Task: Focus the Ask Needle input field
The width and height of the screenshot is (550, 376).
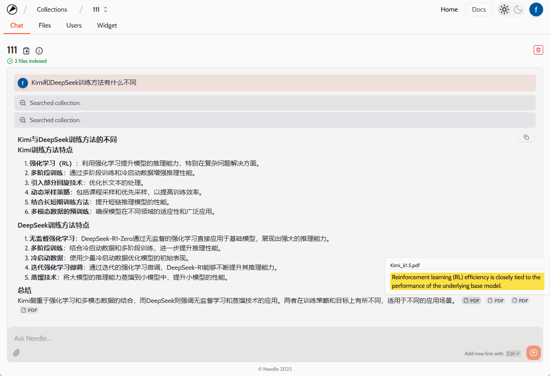Action: click(275, 339)
